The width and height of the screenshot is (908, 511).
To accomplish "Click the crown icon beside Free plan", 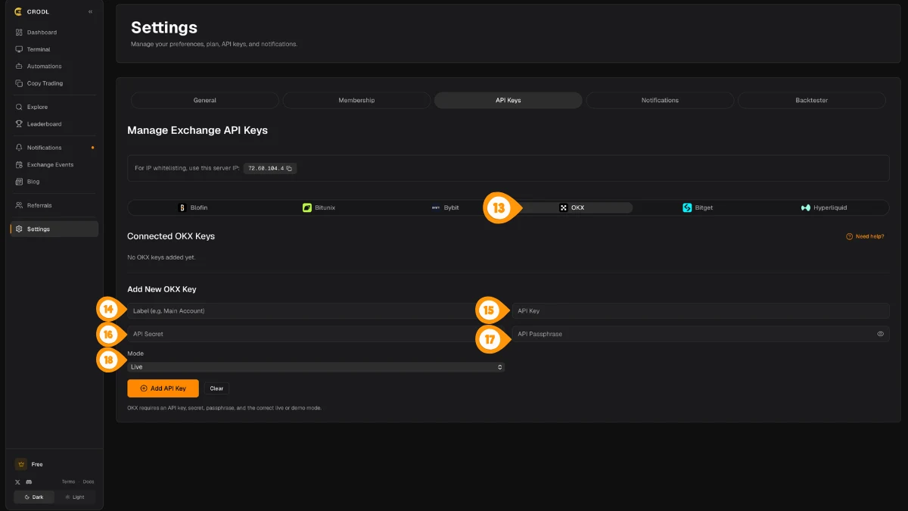I will [21, 464].
